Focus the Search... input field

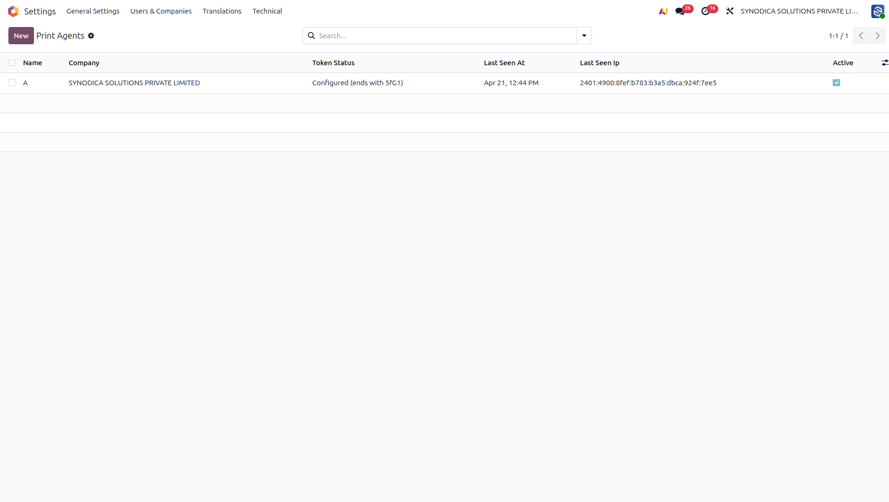(447, 36)
